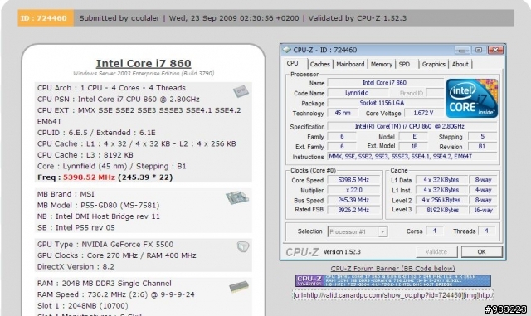The width and height of the screenshot is (531, 316).
Task: Open the About tab
Action: click(x=460, y=64)
